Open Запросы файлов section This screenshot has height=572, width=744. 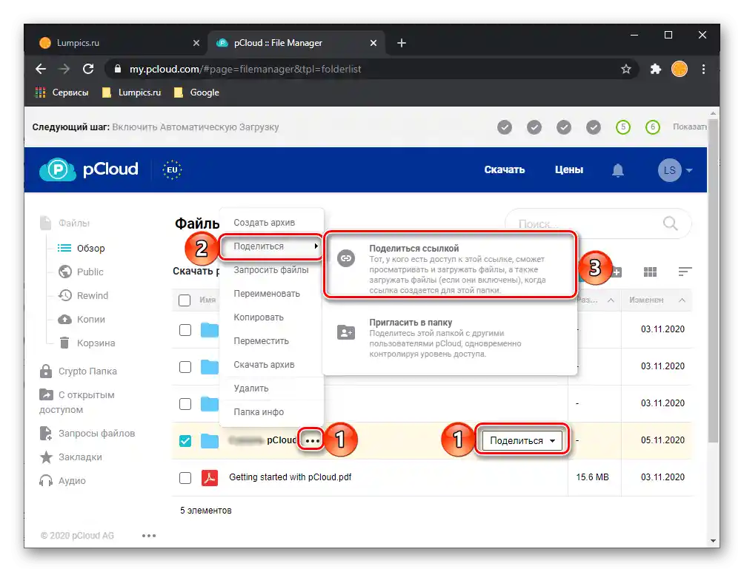click(x=87, y=433)
